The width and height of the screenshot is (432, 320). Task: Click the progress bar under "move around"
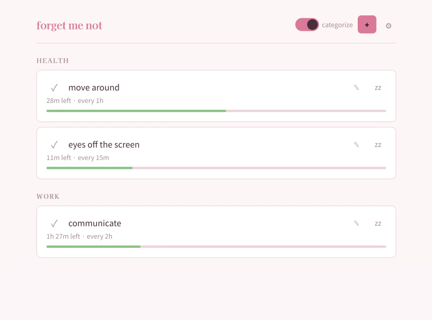click(x=216, y=111)
